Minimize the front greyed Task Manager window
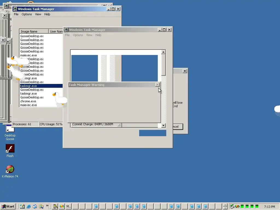280x210 pixels. [x=160, y=30]
